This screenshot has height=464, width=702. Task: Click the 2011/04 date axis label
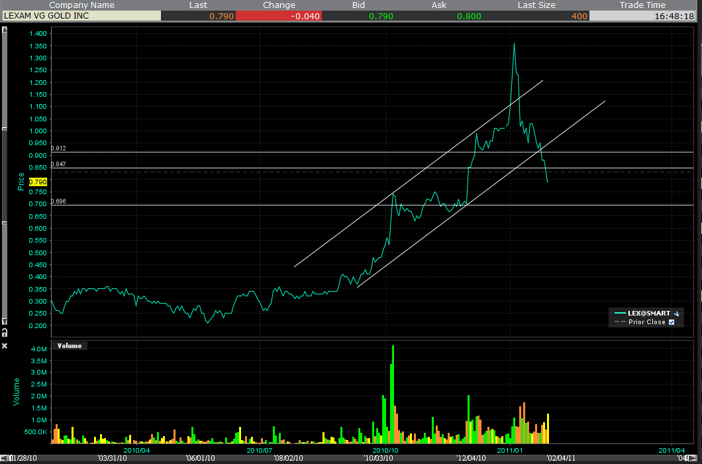672,450
